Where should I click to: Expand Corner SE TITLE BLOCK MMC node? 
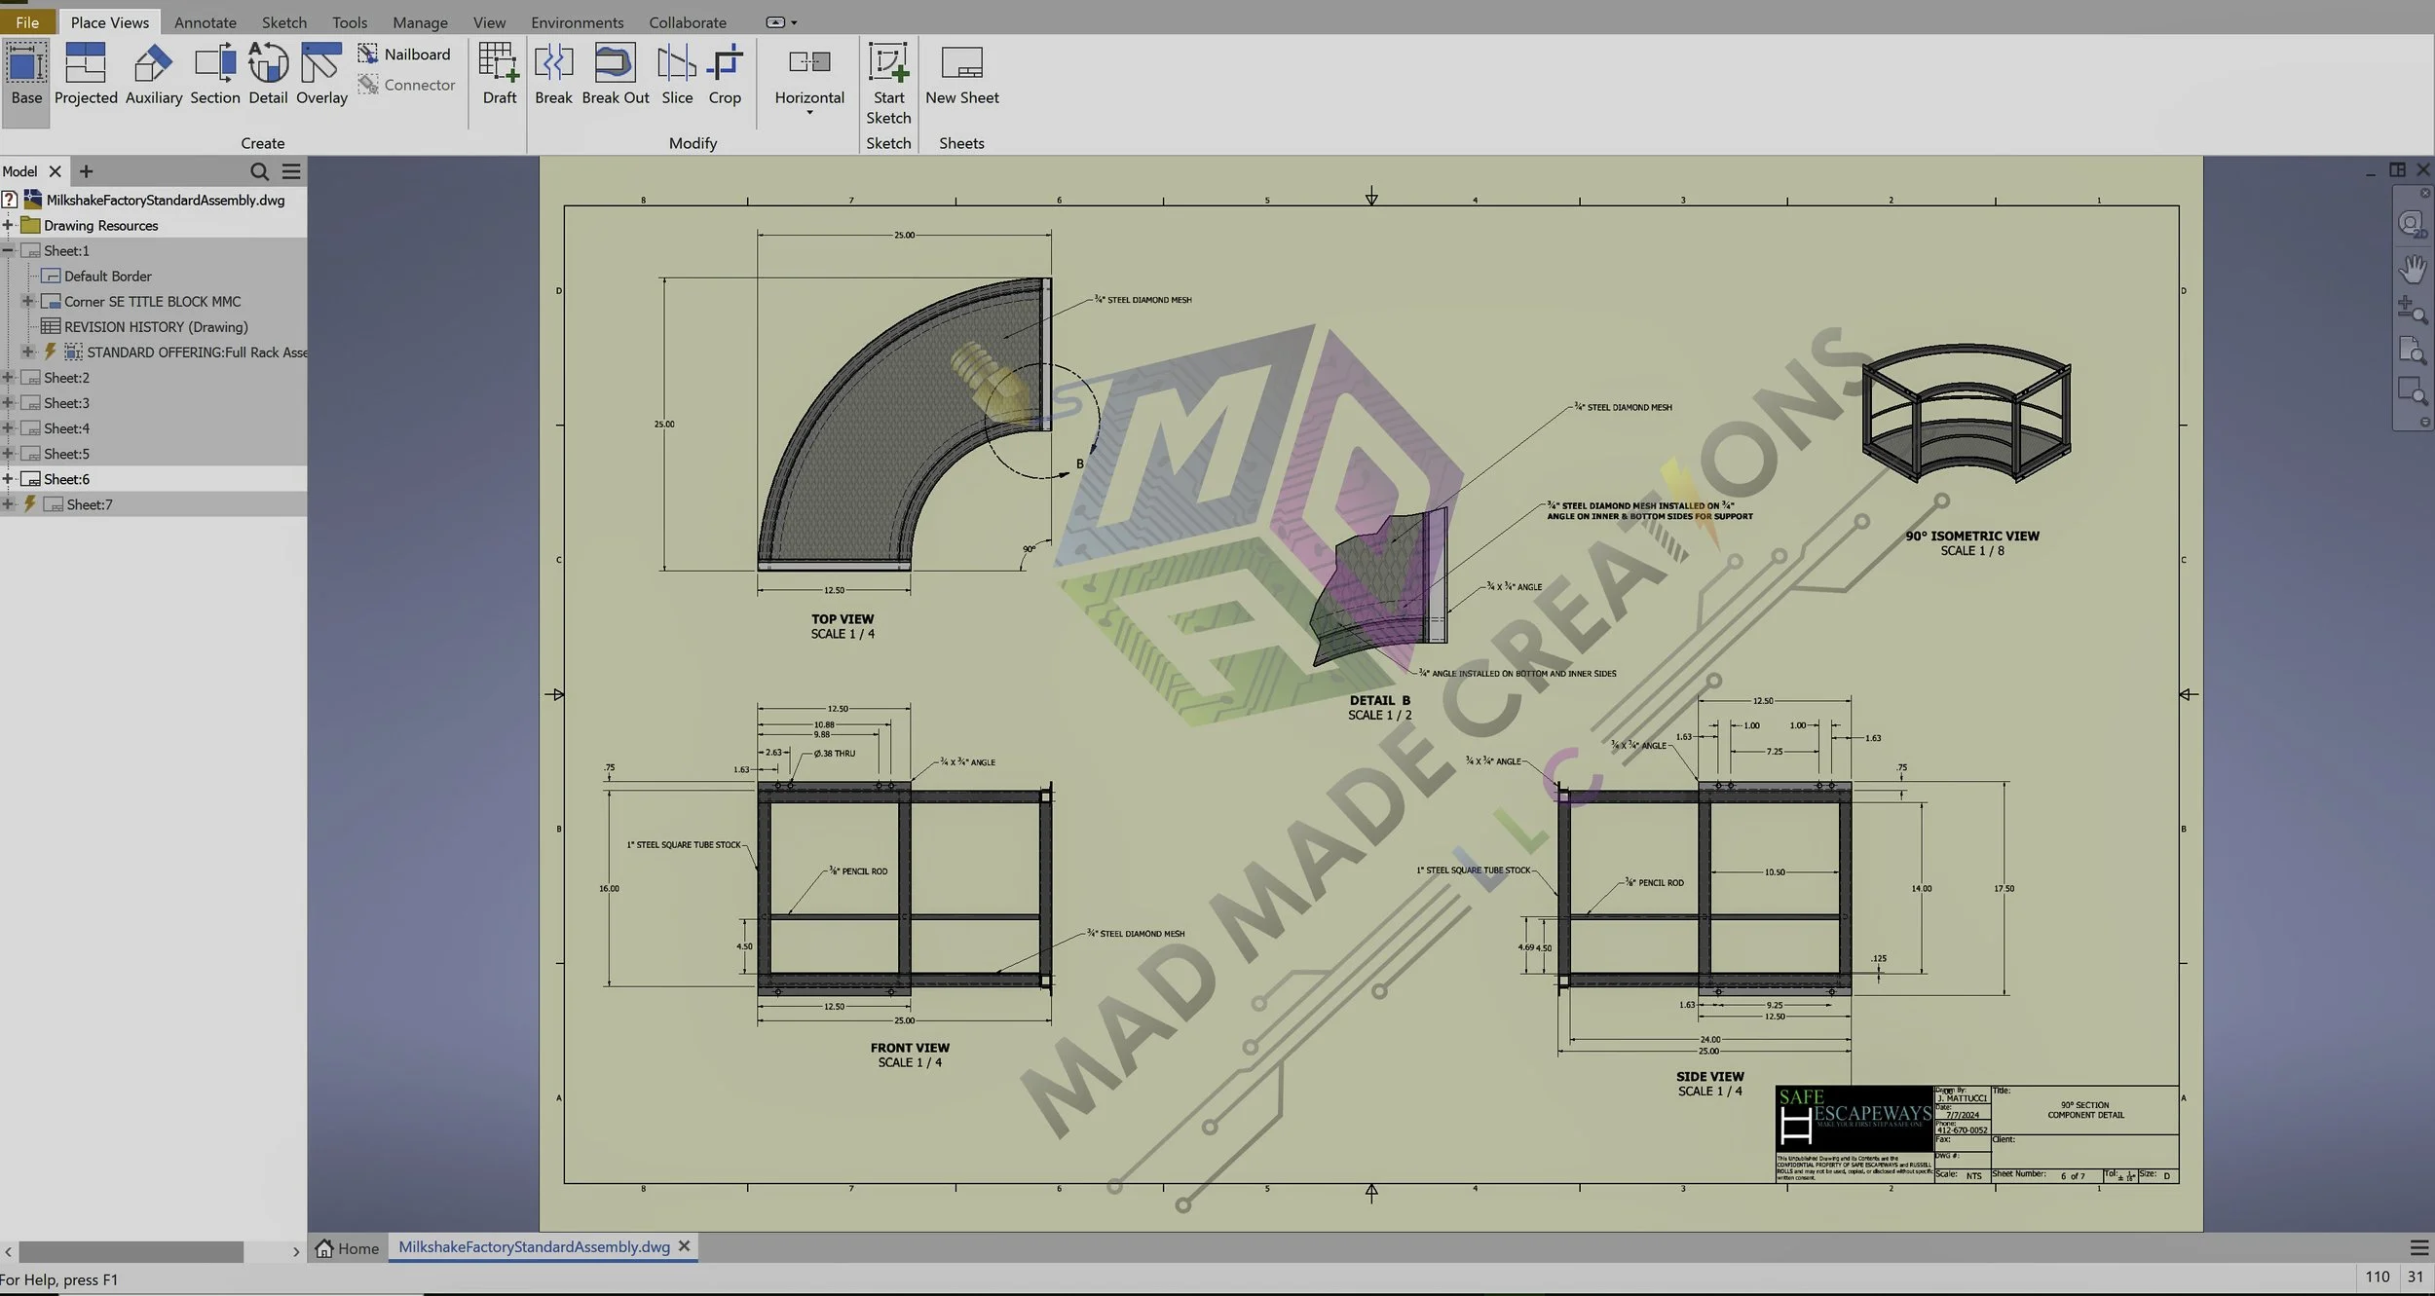point(28,302)
